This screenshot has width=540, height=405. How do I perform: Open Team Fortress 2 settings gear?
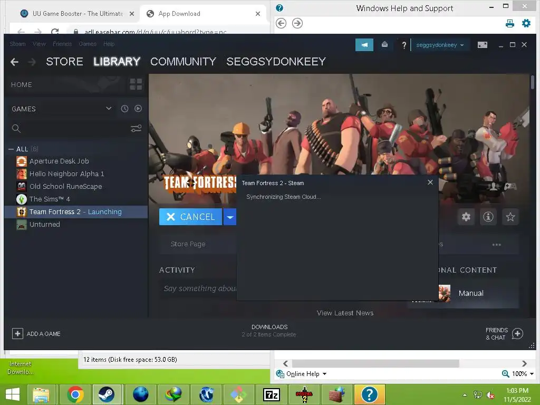click(x=466, y=217)
